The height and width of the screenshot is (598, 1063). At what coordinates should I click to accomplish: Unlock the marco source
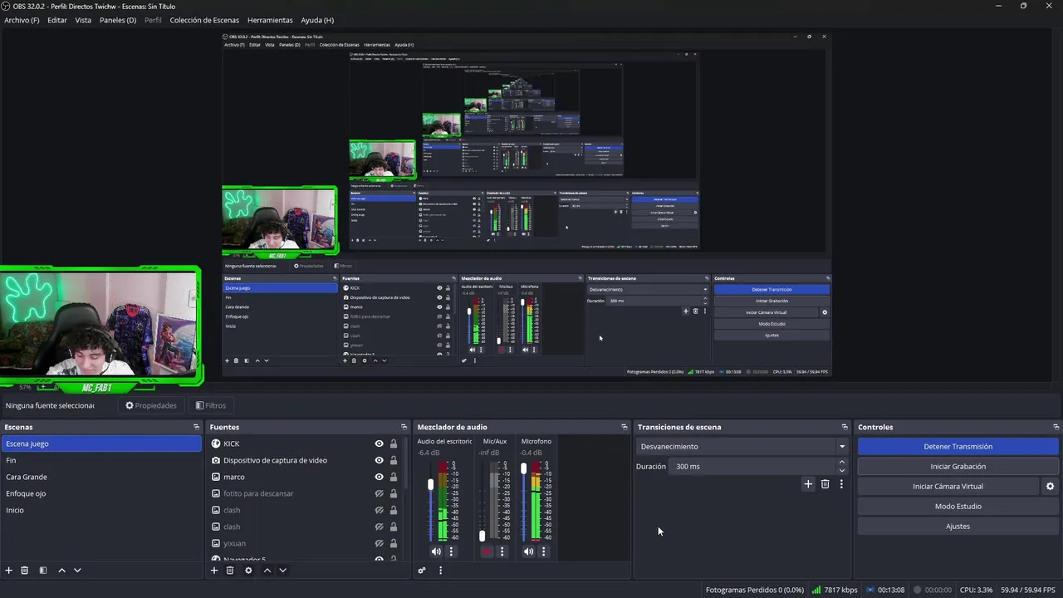coord(394,477)
